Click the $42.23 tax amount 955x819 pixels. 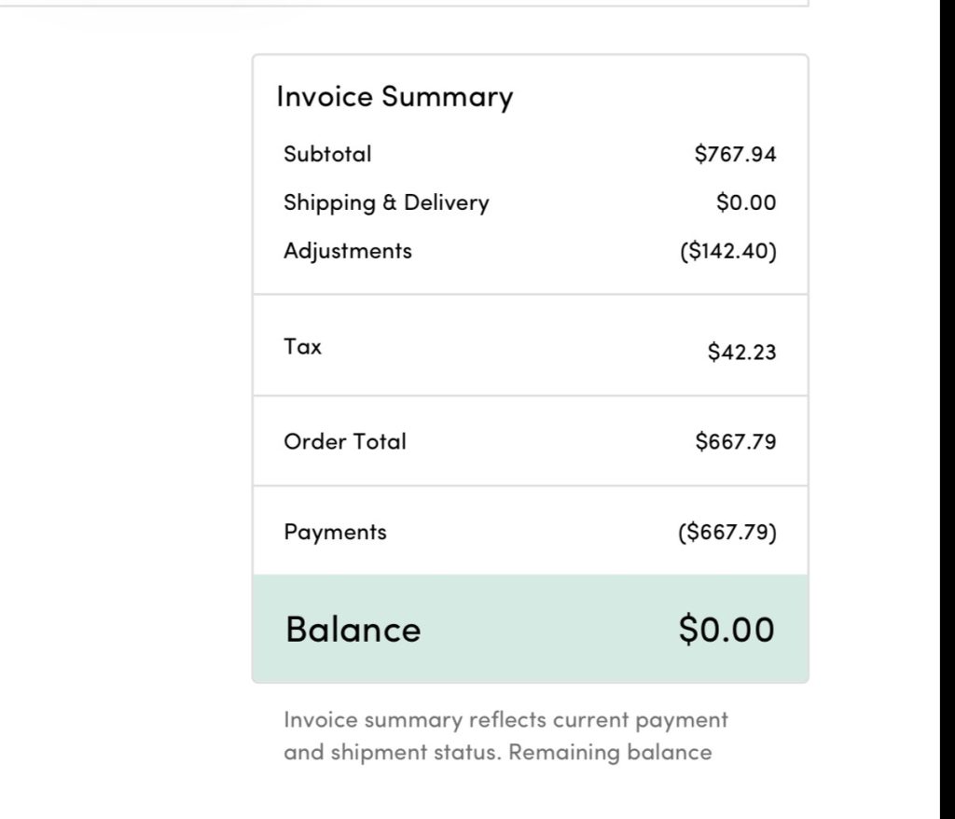click(741, 352)
